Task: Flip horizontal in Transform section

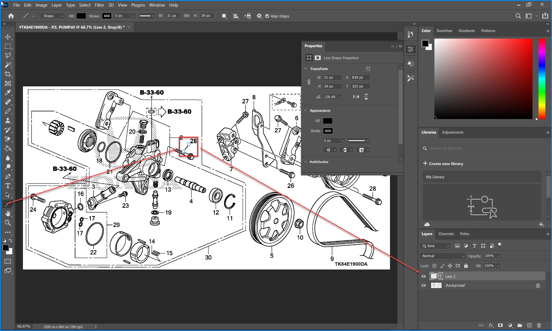Action: pos(356,97)
